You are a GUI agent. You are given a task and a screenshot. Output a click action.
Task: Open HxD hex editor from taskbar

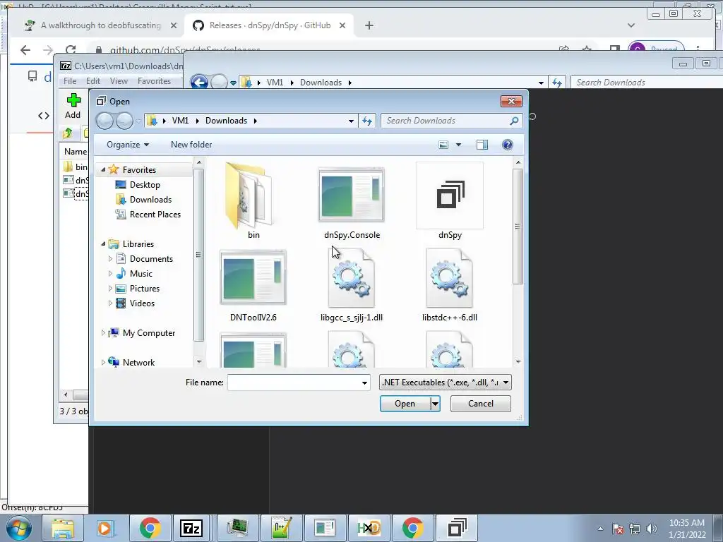(369, 528)
